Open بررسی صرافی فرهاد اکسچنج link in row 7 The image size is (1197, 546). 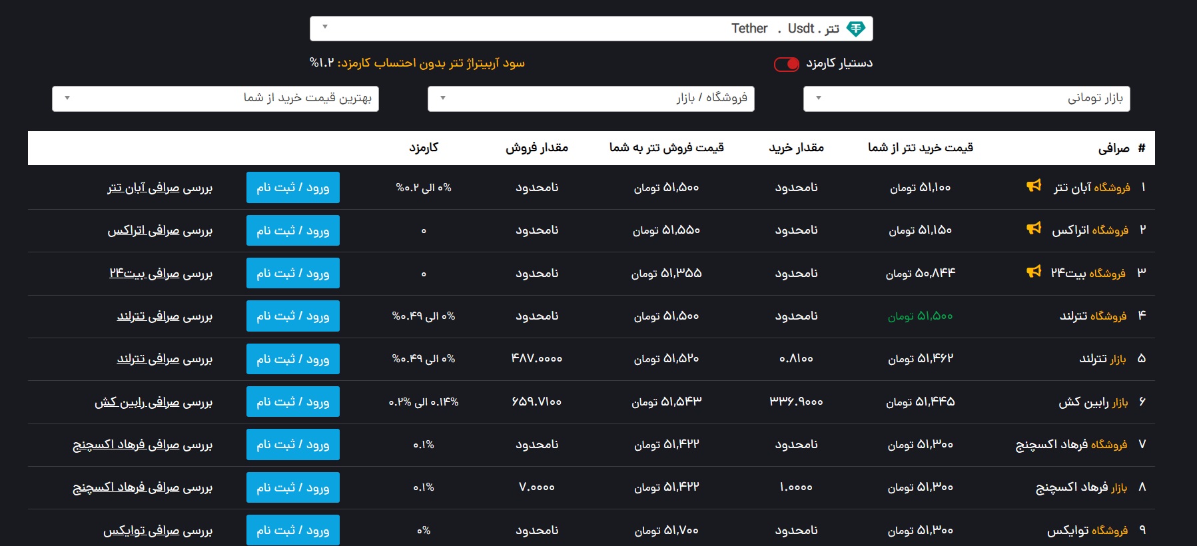point(143,445)
